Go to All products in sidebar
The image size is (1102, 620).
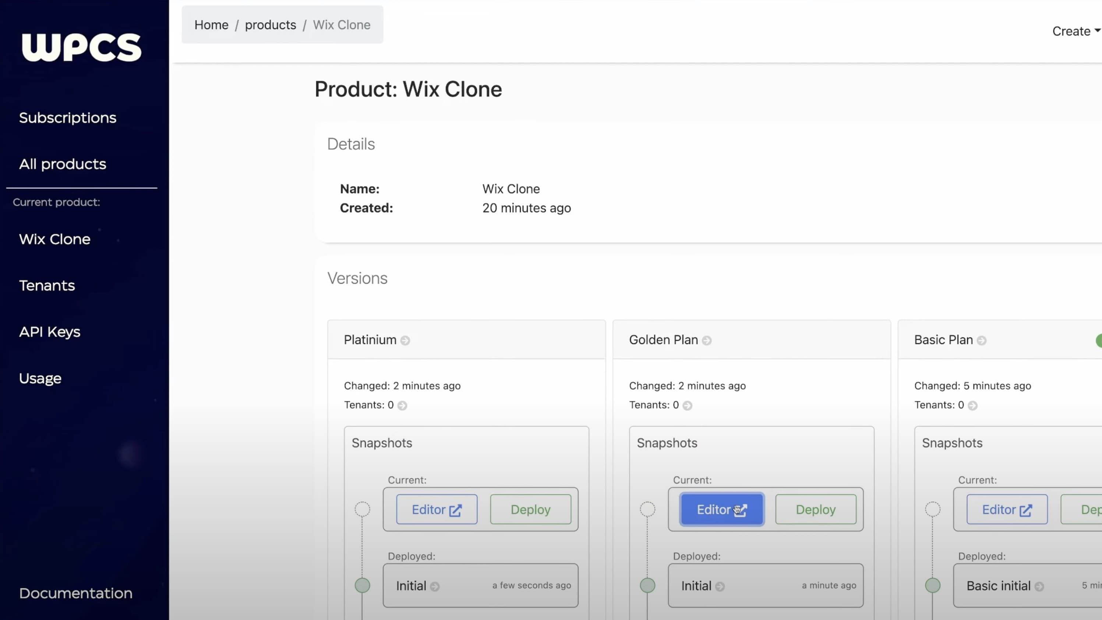pyautogui.click(x=63, y=164)
